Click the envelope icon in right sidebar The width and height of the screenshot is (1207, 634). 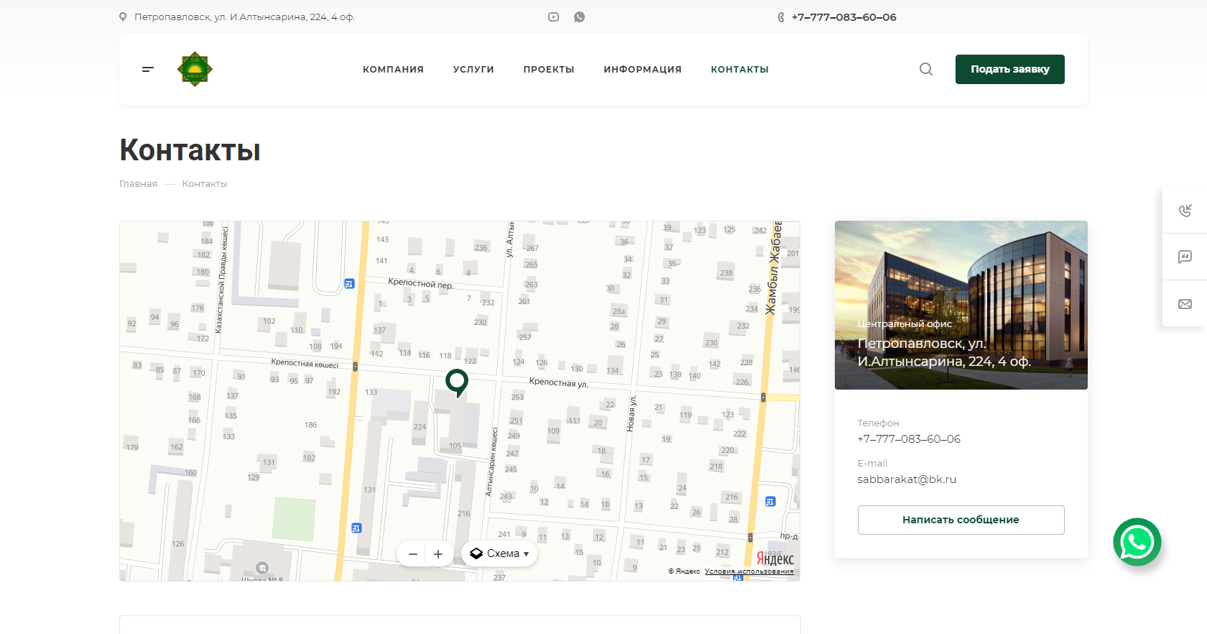(1185, 304)
